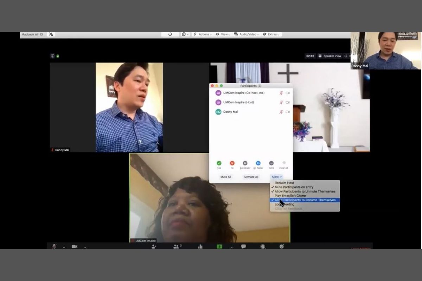Click the green Share Screen icon

point(219,247)
